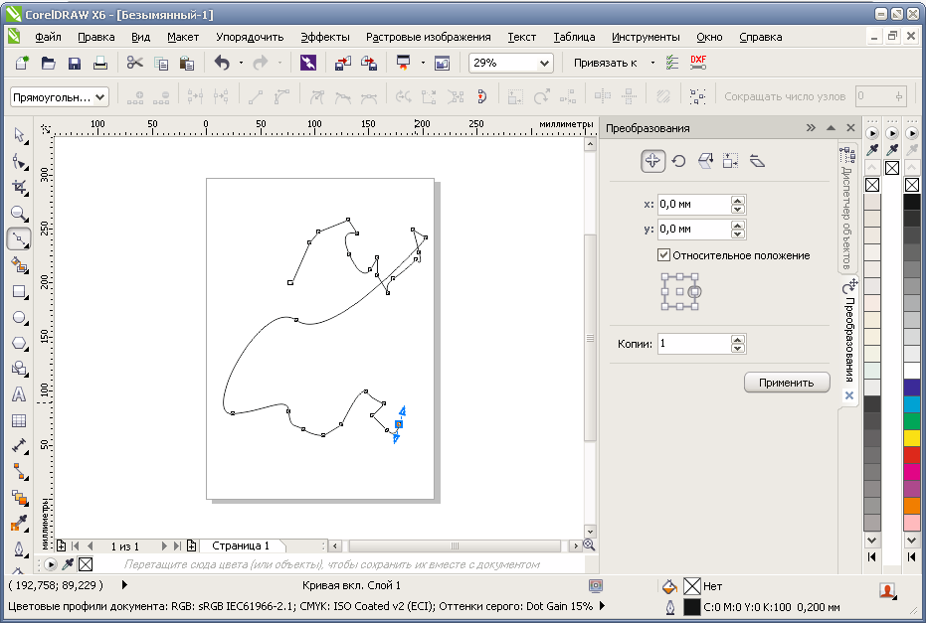Screen dimensions: 926x623
Task: Click the Копии input field
Action: pyautogui.click(x=694, y=344)
